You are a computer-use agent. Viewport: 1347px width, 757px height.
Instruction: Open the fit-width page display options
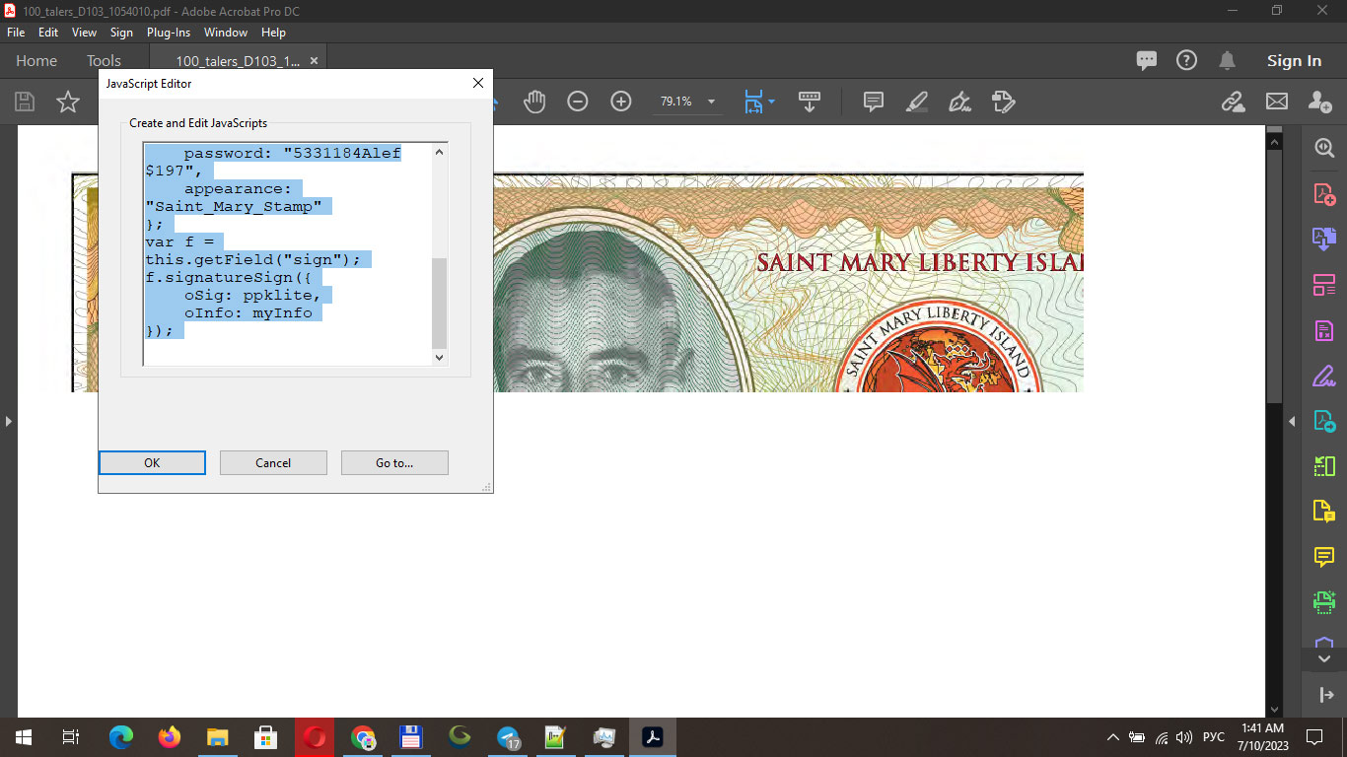(x=758, y=102)
